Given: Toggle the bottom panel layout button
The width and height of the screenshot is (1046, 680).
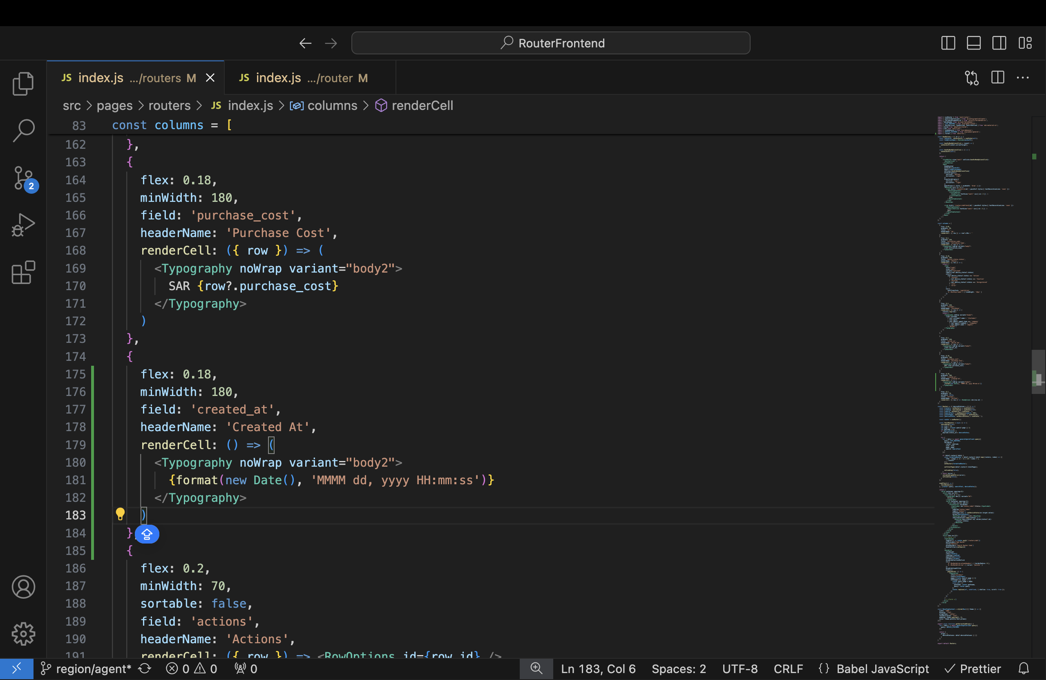Looking at the screenshot, I should pos(974,43).
